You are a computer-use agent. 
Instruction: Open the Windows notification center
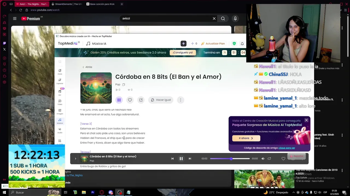(344, 192)
